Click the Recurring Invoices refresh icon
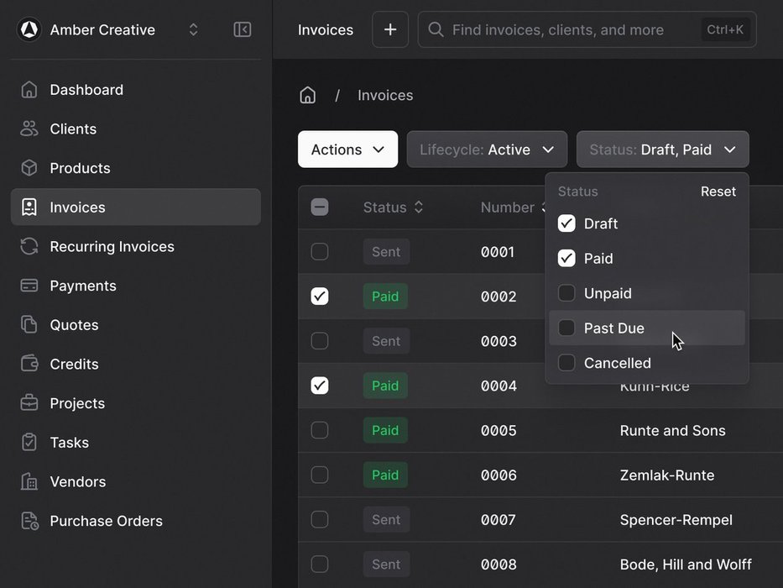 pos(29,246)
